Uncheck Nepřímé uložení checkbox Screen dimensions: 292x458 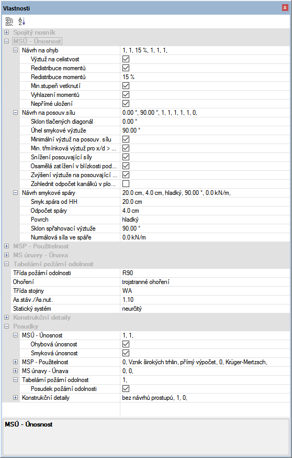coord(126,104)
